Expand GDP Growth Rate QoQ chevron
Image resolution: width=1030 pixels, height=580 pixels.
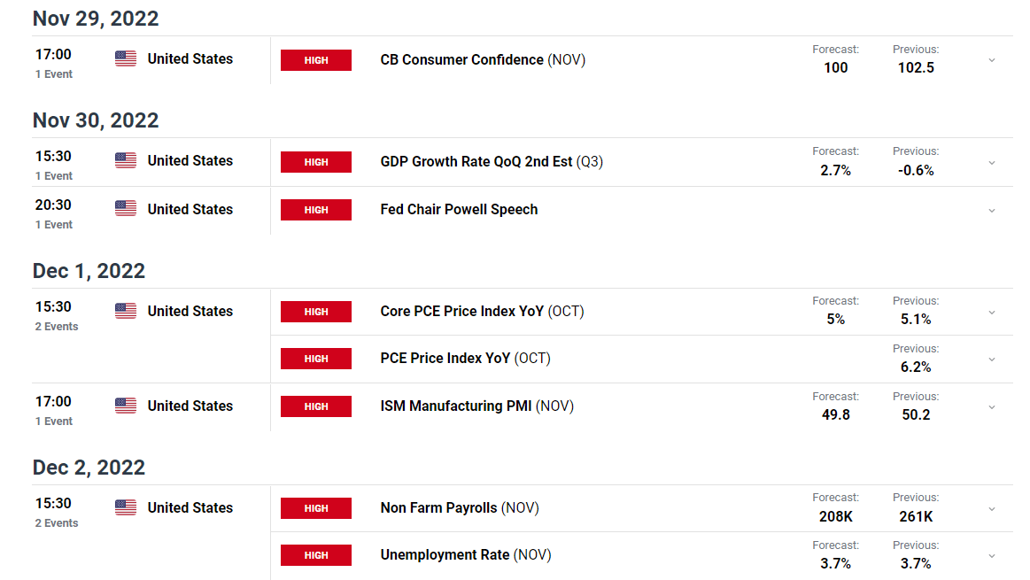(x=992, y=162)
